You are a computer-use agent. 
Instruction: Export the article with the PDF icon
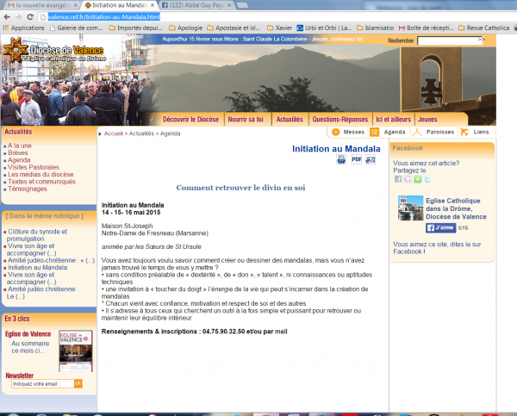coord(357,160)
